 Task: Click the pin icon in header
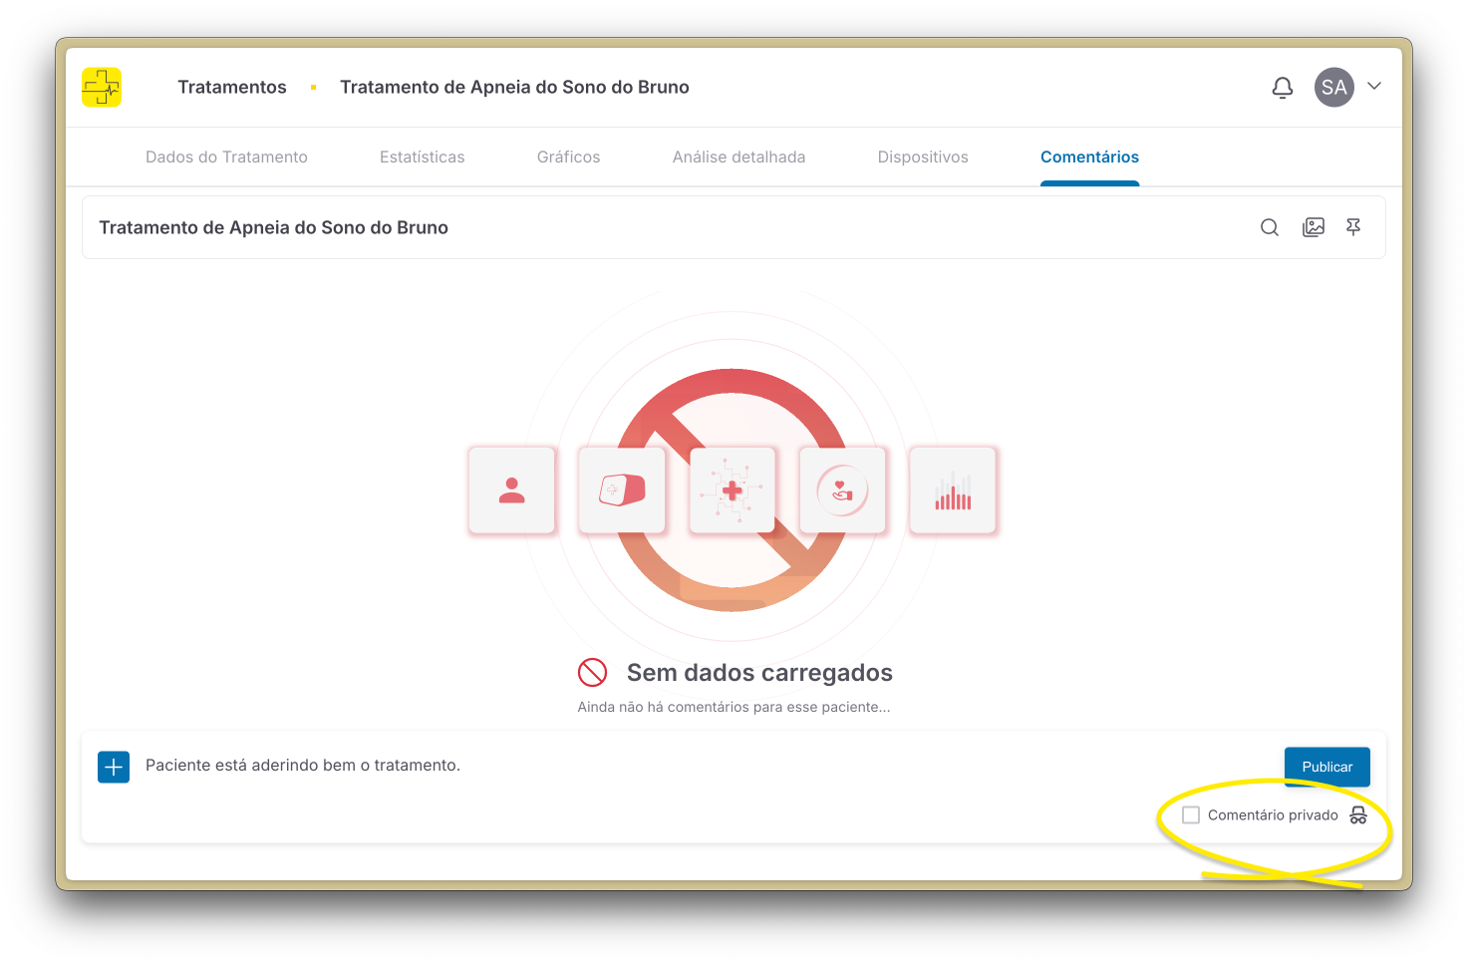pyautogui.click(x=1353, y=227)
